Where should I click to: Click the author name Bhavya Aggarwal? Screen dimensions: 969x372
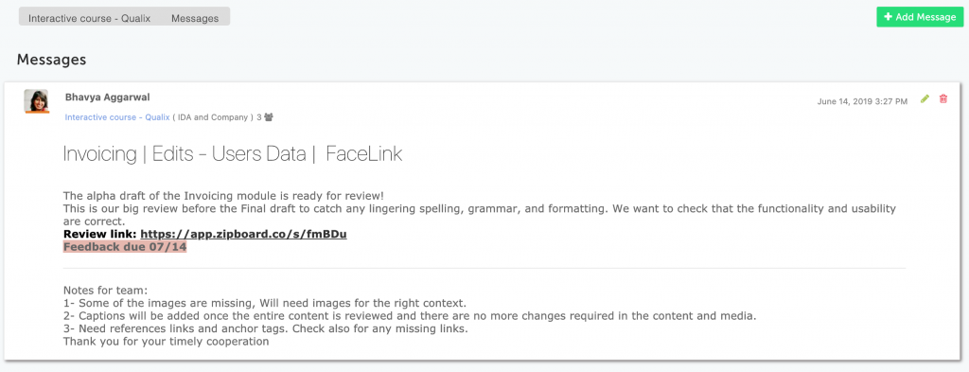coord(108,97)
